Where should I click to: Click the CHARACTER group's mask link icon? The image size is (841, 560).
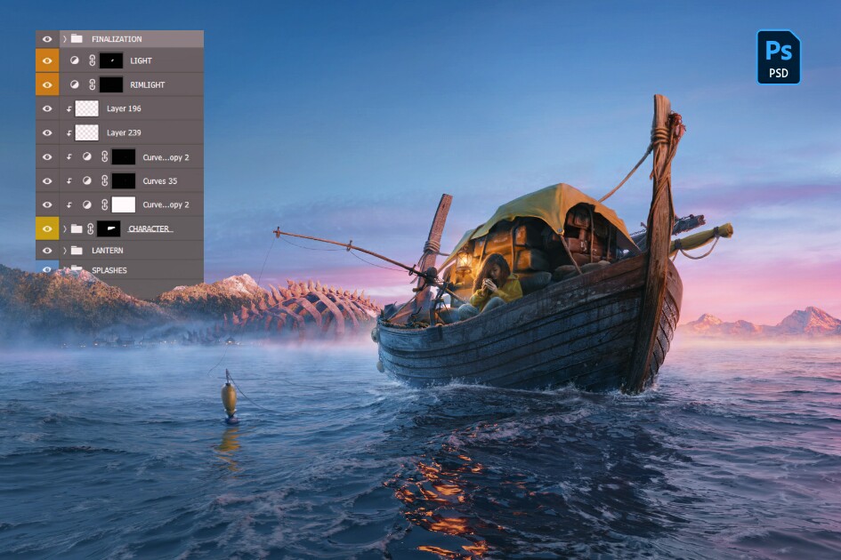pos(90,228)
